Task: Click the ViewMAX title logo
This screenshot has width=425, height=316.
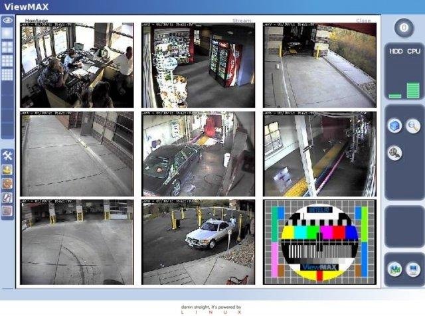Action: pyautogui.click(x=27, y=7)
